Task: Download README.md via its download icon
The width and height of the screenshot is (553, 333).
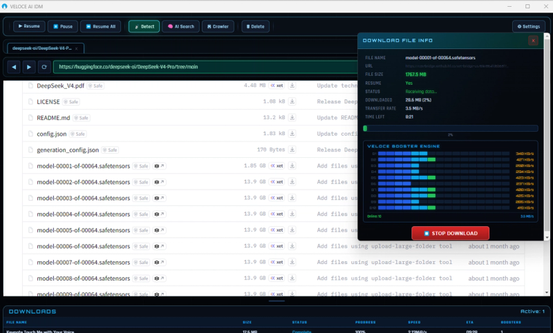Action: pyautogui.click(x=292, y=117)
